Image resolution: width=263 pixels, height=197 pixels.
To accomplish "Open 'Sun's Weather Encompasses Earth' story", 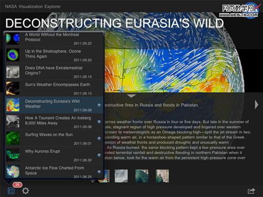I will coord(54,88).
